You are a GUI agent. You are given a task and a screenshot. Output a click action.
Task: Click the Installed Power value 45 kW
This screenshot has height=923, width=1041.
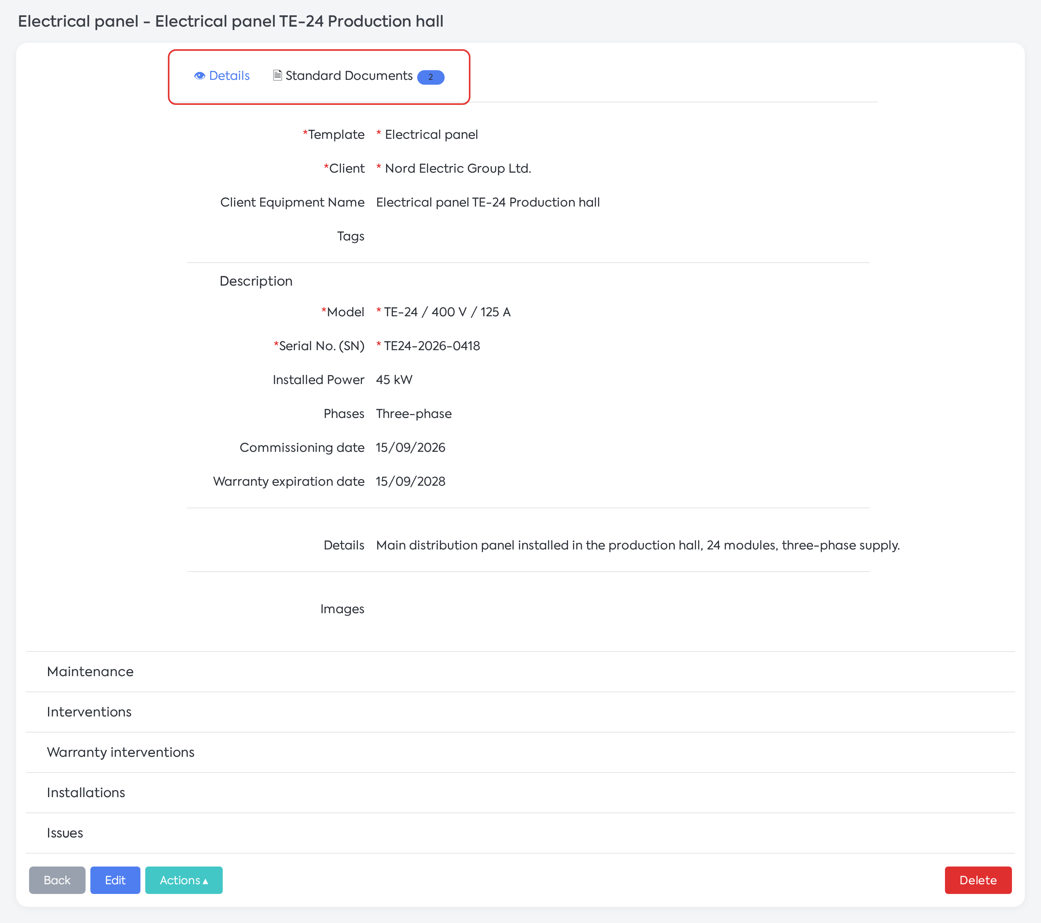(x=394, y=380)
